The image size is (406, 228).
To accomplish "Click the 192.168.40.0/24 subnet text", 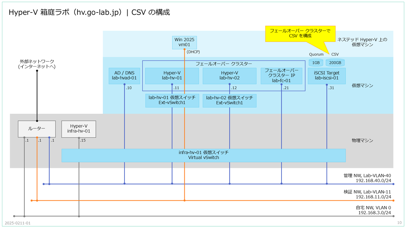I will [x=374, y=181].
